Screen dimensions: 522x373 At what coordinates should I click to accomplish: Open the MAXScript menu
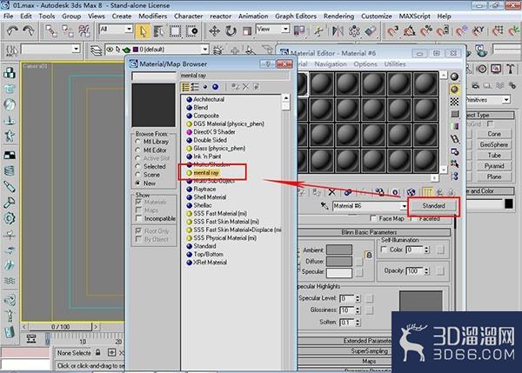tap(414, 16)
